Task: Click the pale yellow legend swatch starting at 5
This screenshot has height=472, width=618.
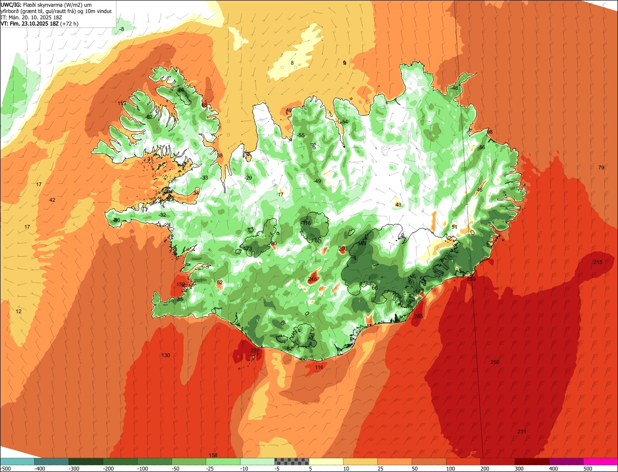Action: coord(325,461)
